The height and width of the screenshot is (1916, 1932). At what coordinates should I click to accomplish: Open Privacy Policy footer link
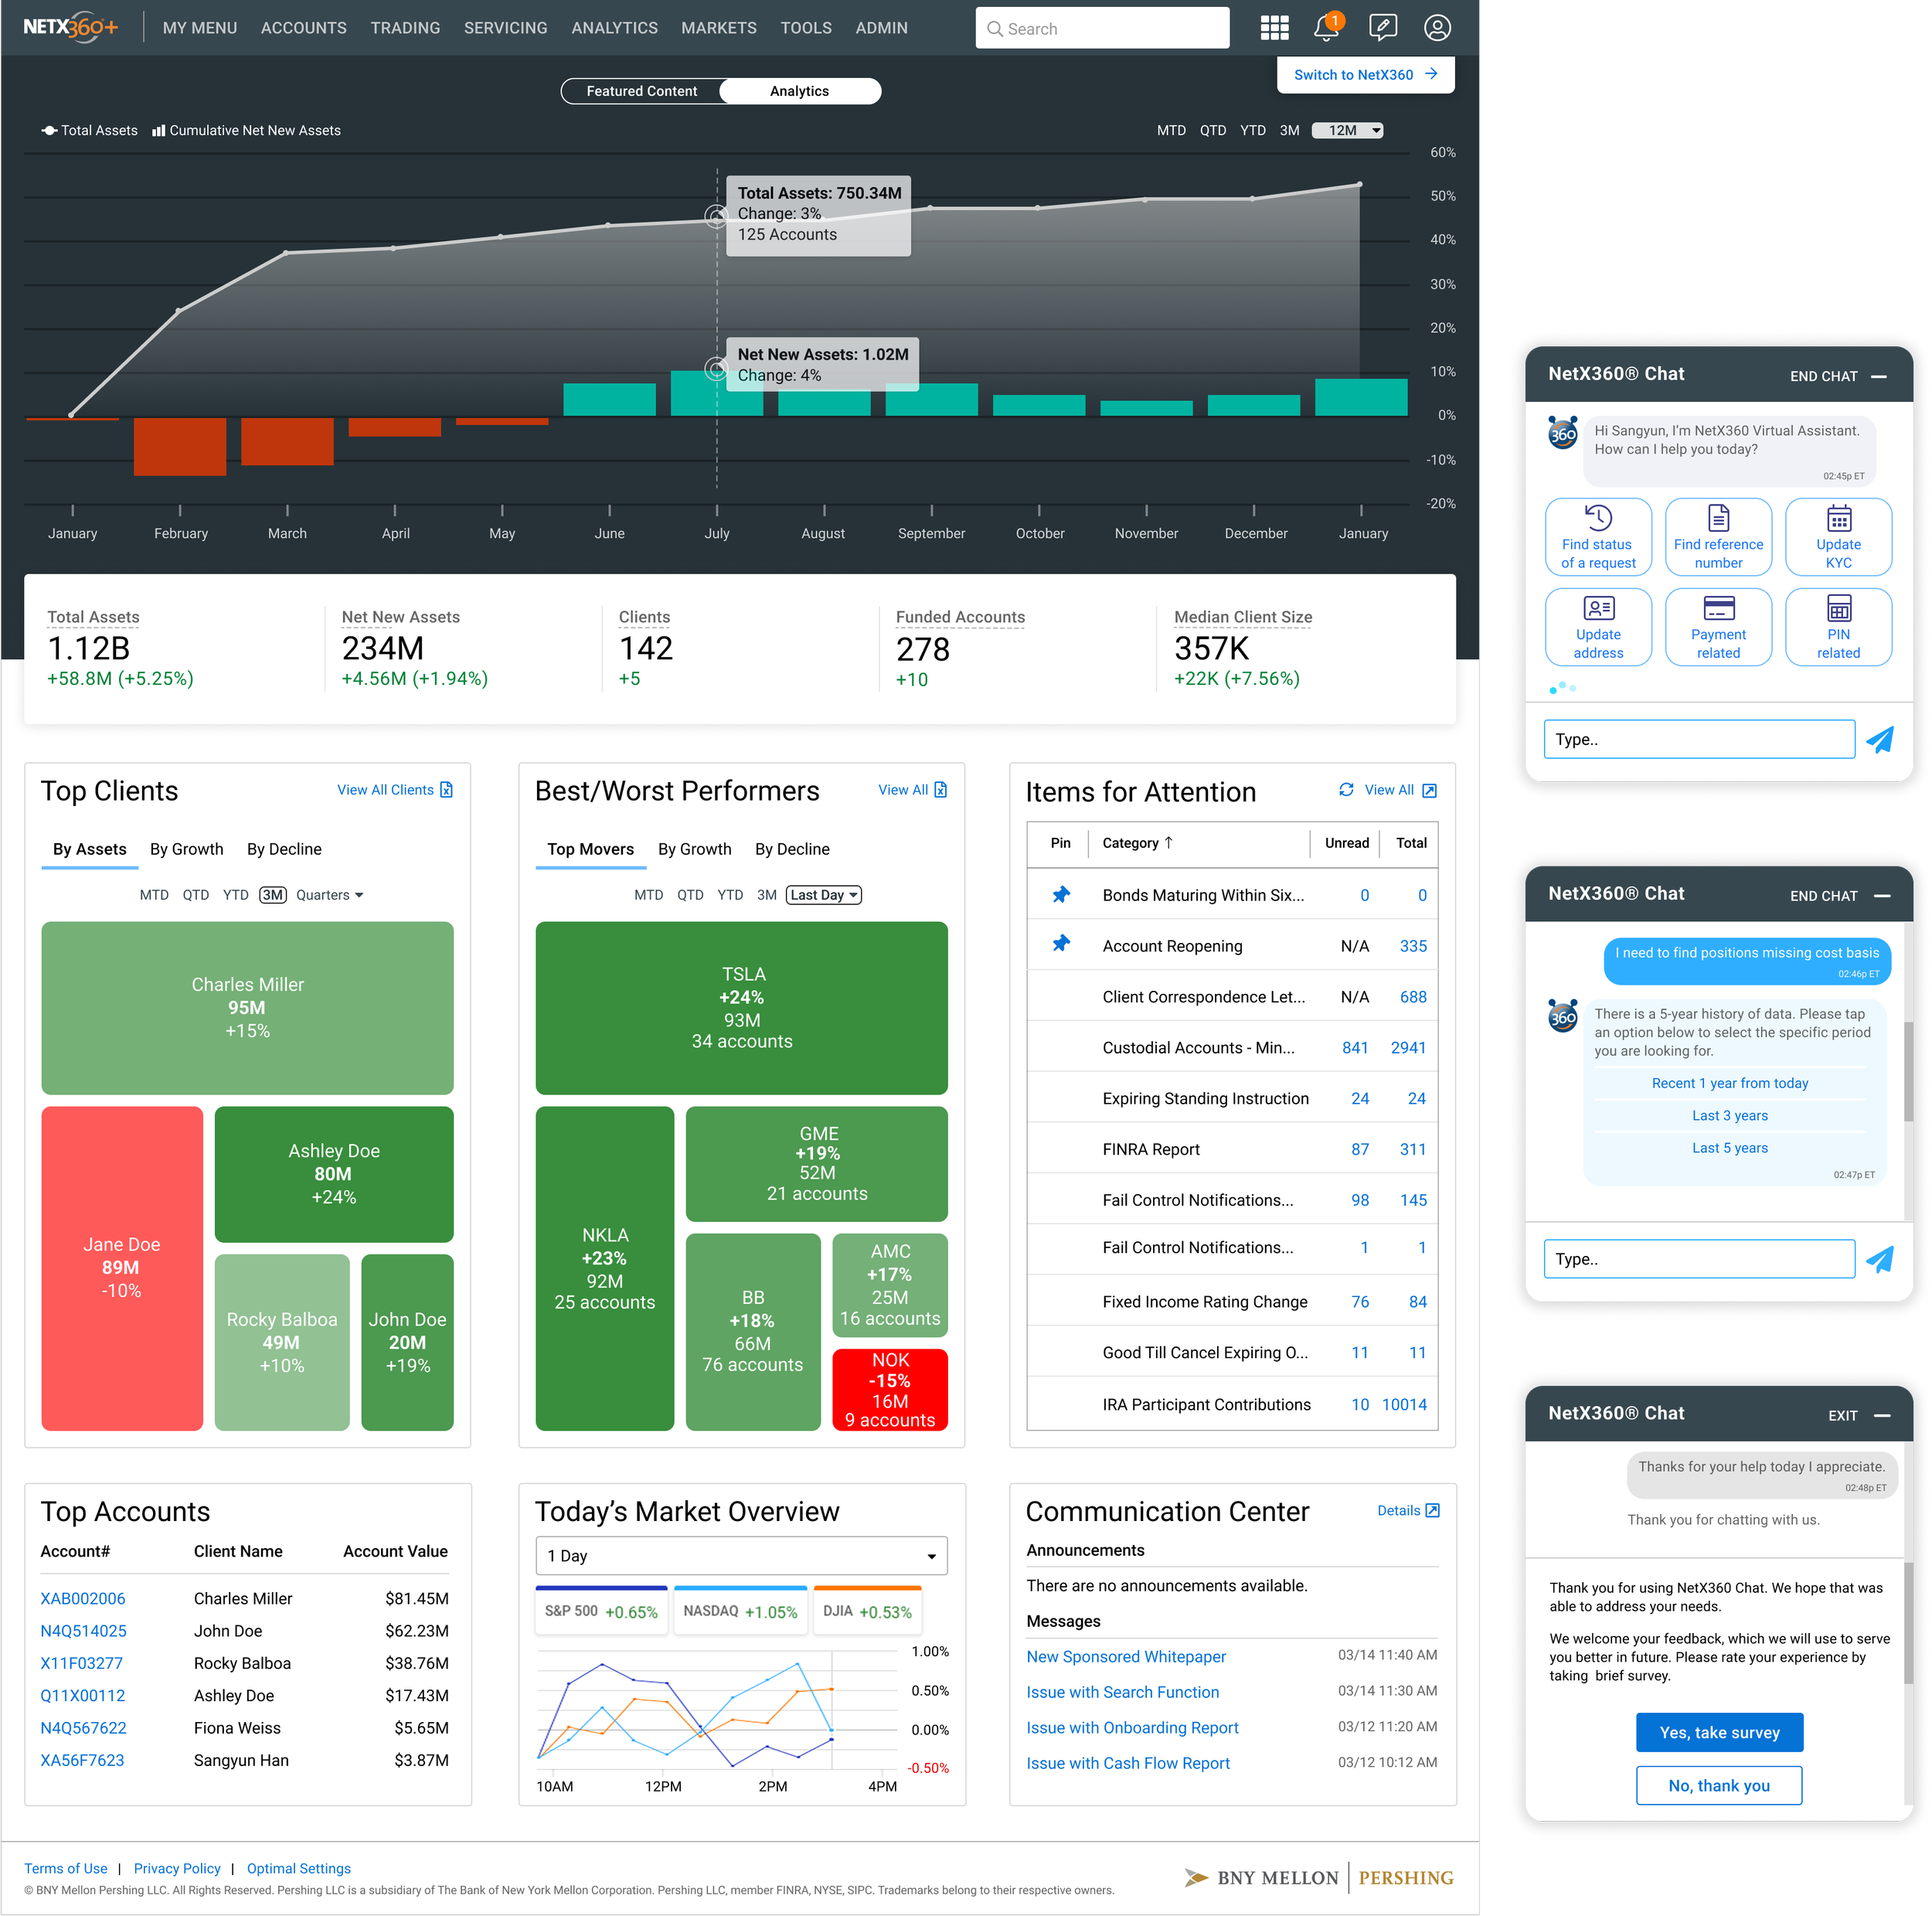pos(177,1868)
